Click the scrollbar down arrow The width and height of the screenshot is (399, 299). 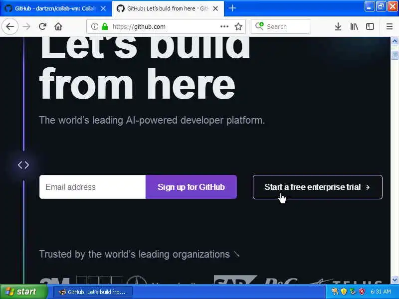pyautogui.click(x=395, y=280)
